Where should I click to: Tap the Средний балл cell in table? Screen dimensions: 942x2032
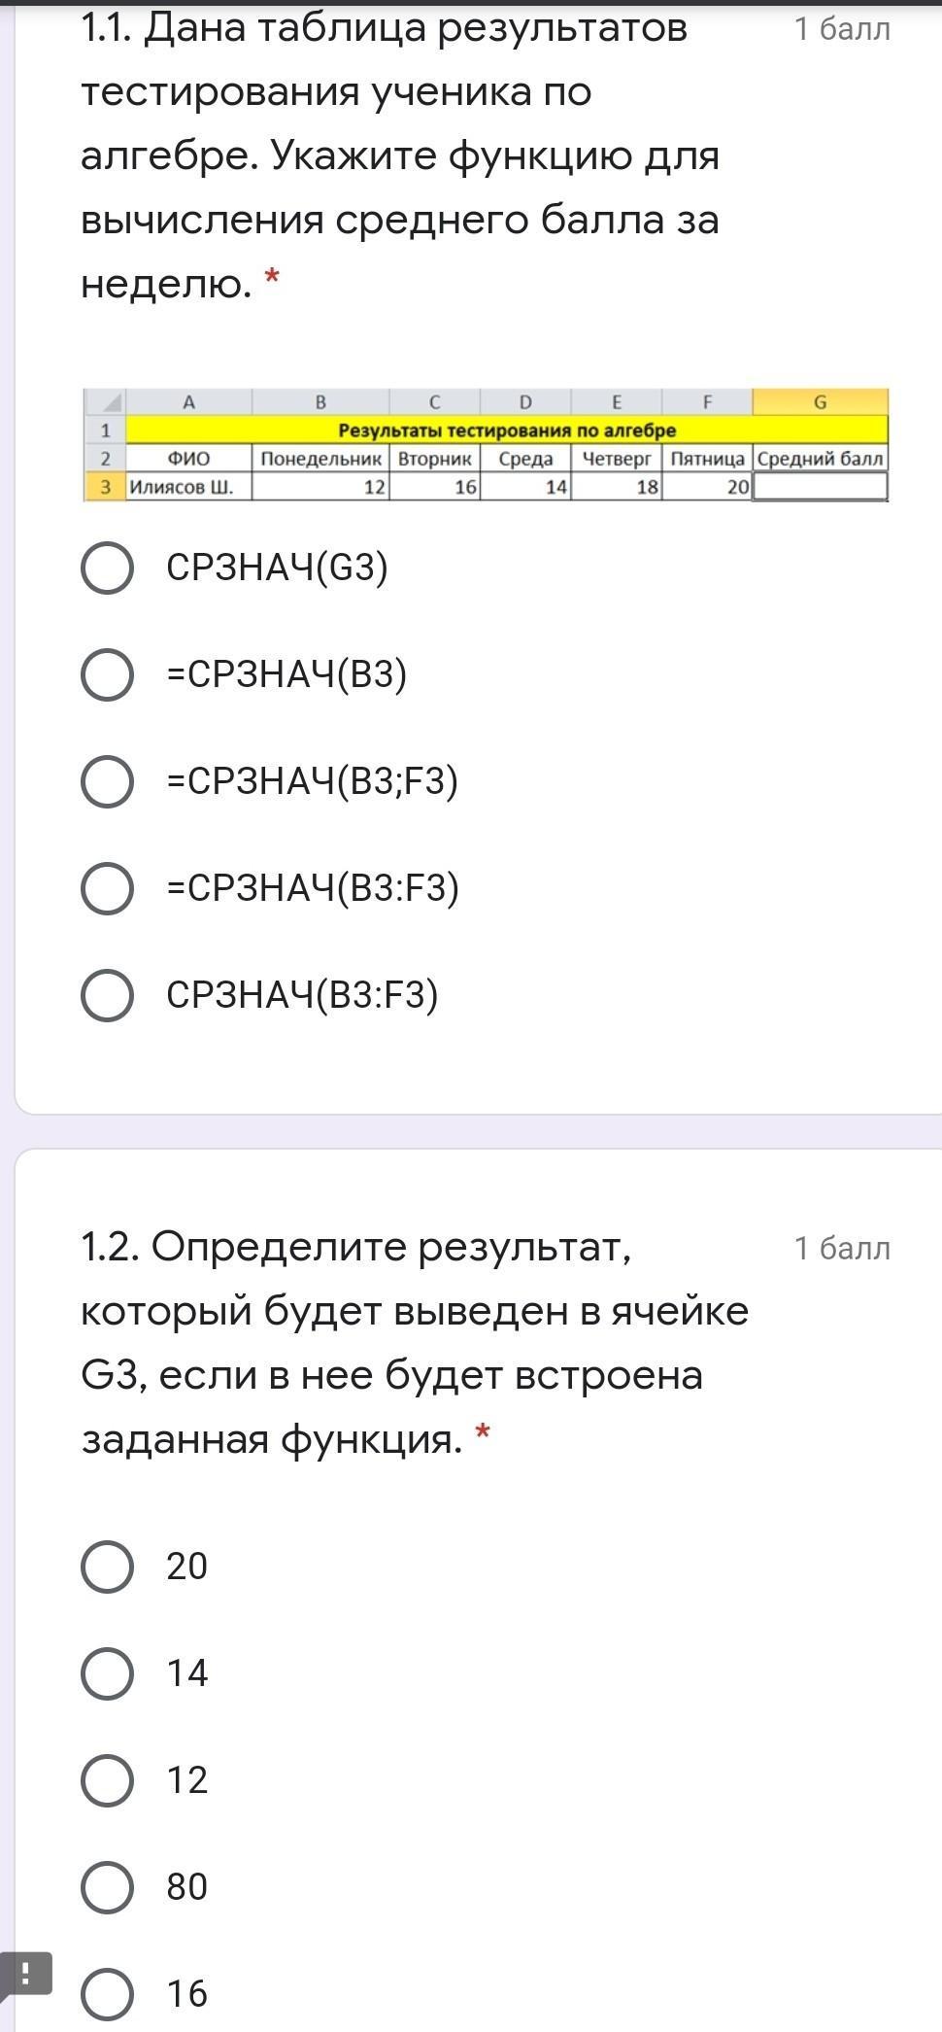point(821,459)
